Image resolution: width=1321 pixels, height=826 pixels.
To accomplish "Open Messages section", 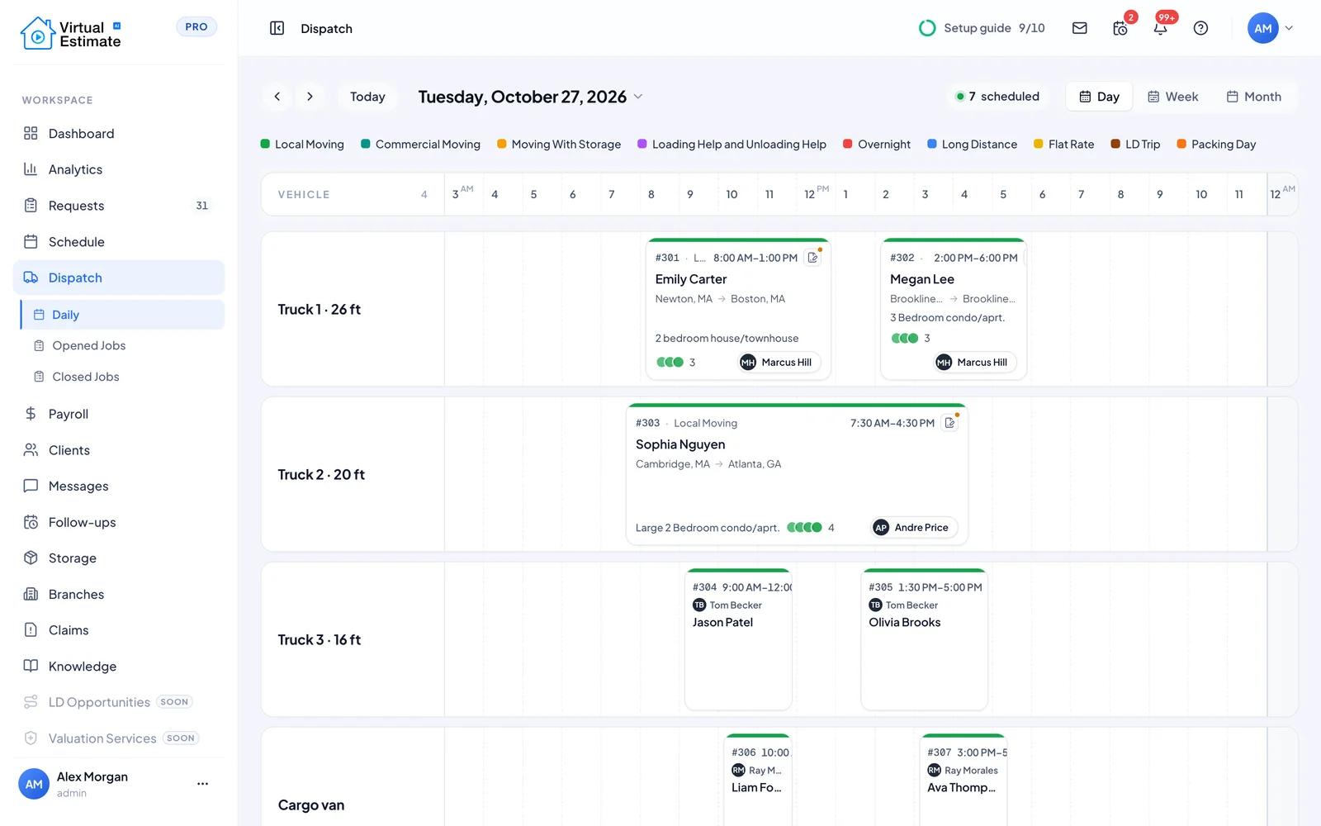I will [119, 486].
